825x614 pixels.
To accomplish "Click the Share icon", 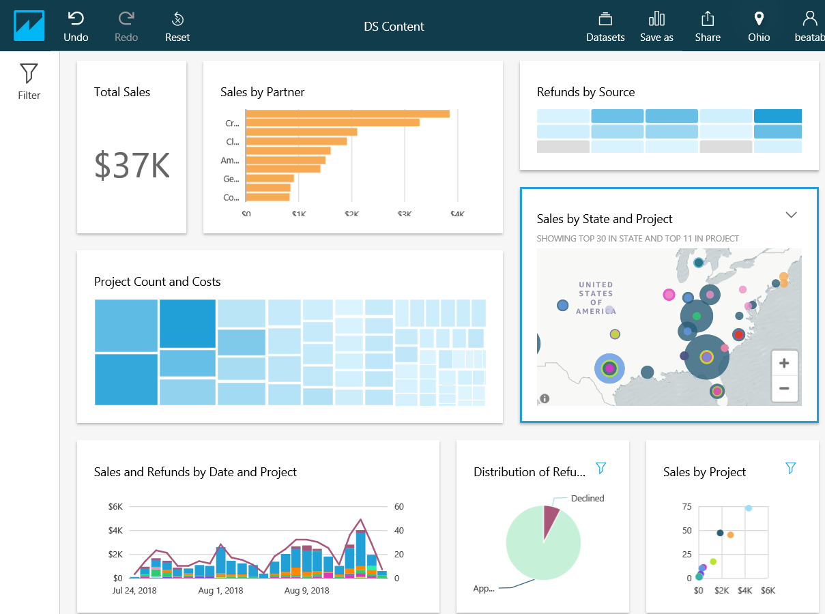I will pyautogui.click(x=707, y=26).
